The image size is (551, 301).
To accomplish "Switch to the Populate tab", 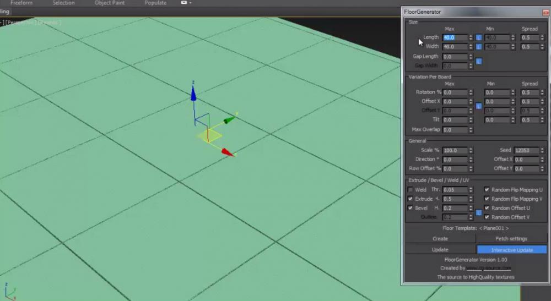I will 155,3.
